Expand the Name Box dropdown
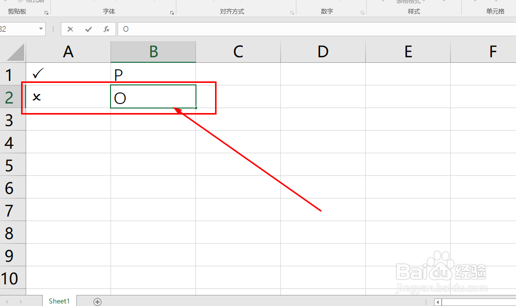Viewport: 516px width, 306px height. (x=41, y=29)
